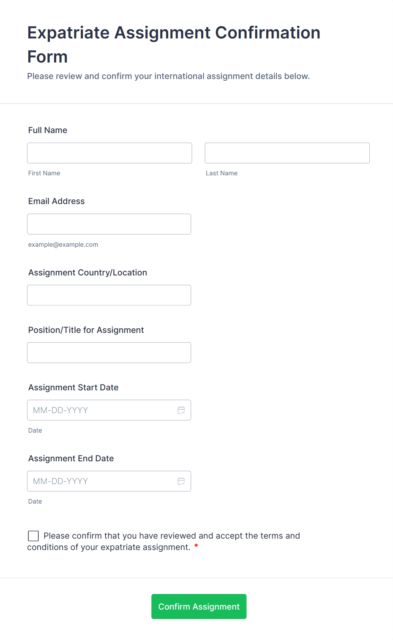This screenshot has height=640, width=393.
Task: Open the Assignment Start Date calendar icon
Action: [x=181, y=410]
